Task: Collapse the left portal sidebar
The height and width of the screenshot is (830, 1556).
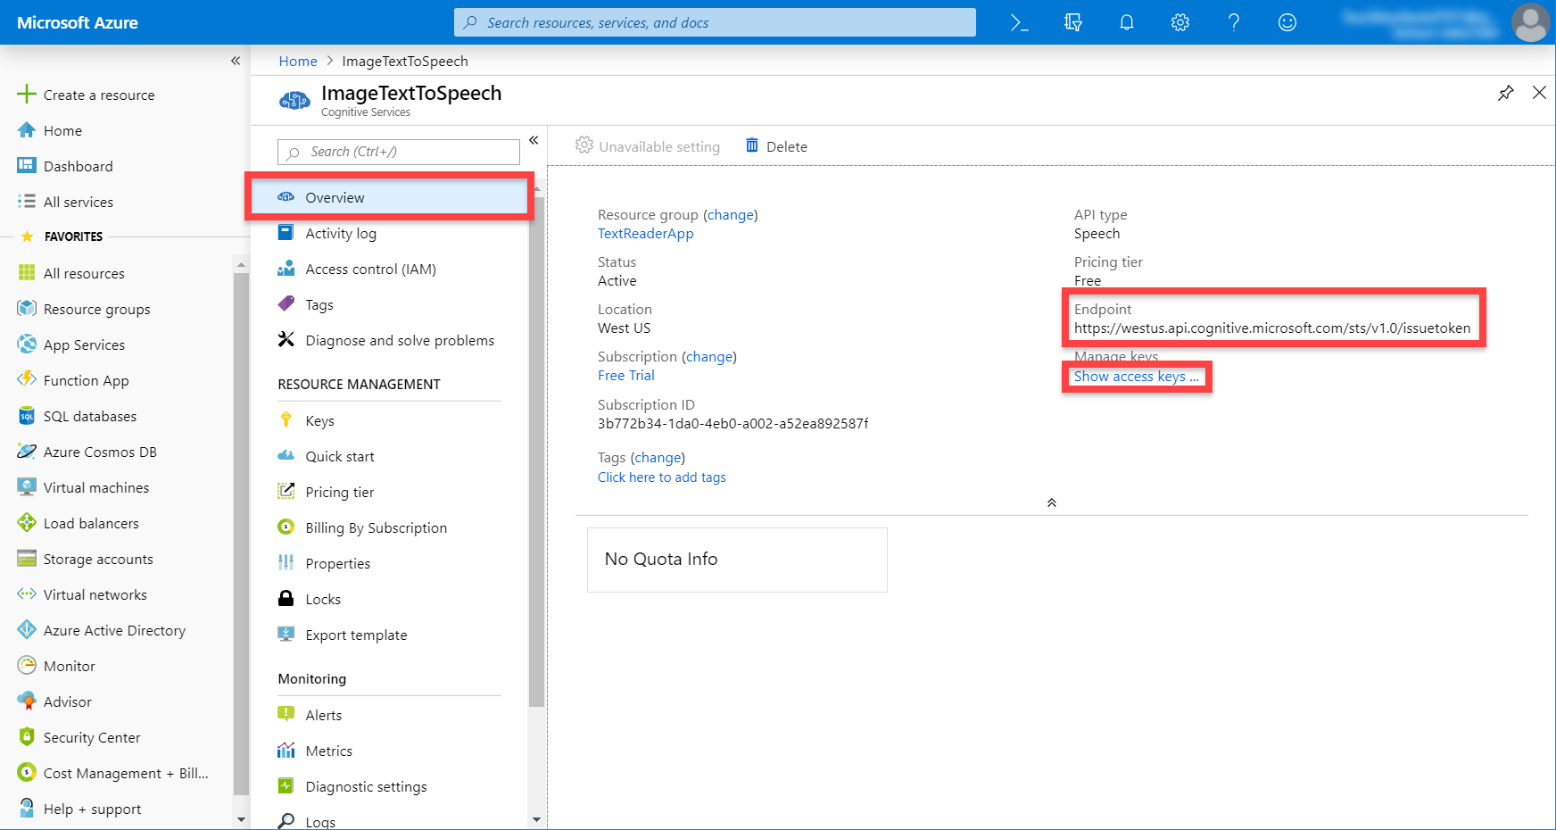Action: (236, 61)
